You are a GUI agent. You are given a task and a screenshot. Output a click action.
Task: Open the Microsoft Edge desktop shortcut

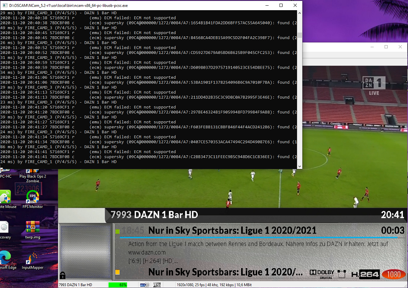pyautogui.click(x=6, y=260)
